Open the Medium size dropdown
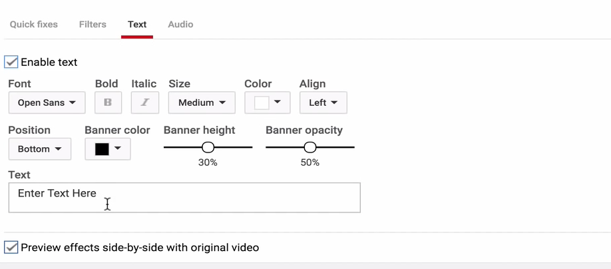The height and width of the screenshot is (269, 611). (202, 103)
